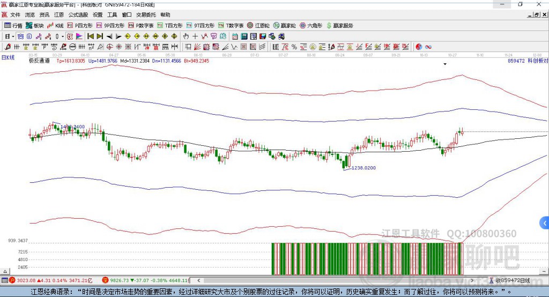This screenshot has width=549, height=297.
Task: Open the 文件 menu
Action: pyautogui.click(x=15, y=14)
